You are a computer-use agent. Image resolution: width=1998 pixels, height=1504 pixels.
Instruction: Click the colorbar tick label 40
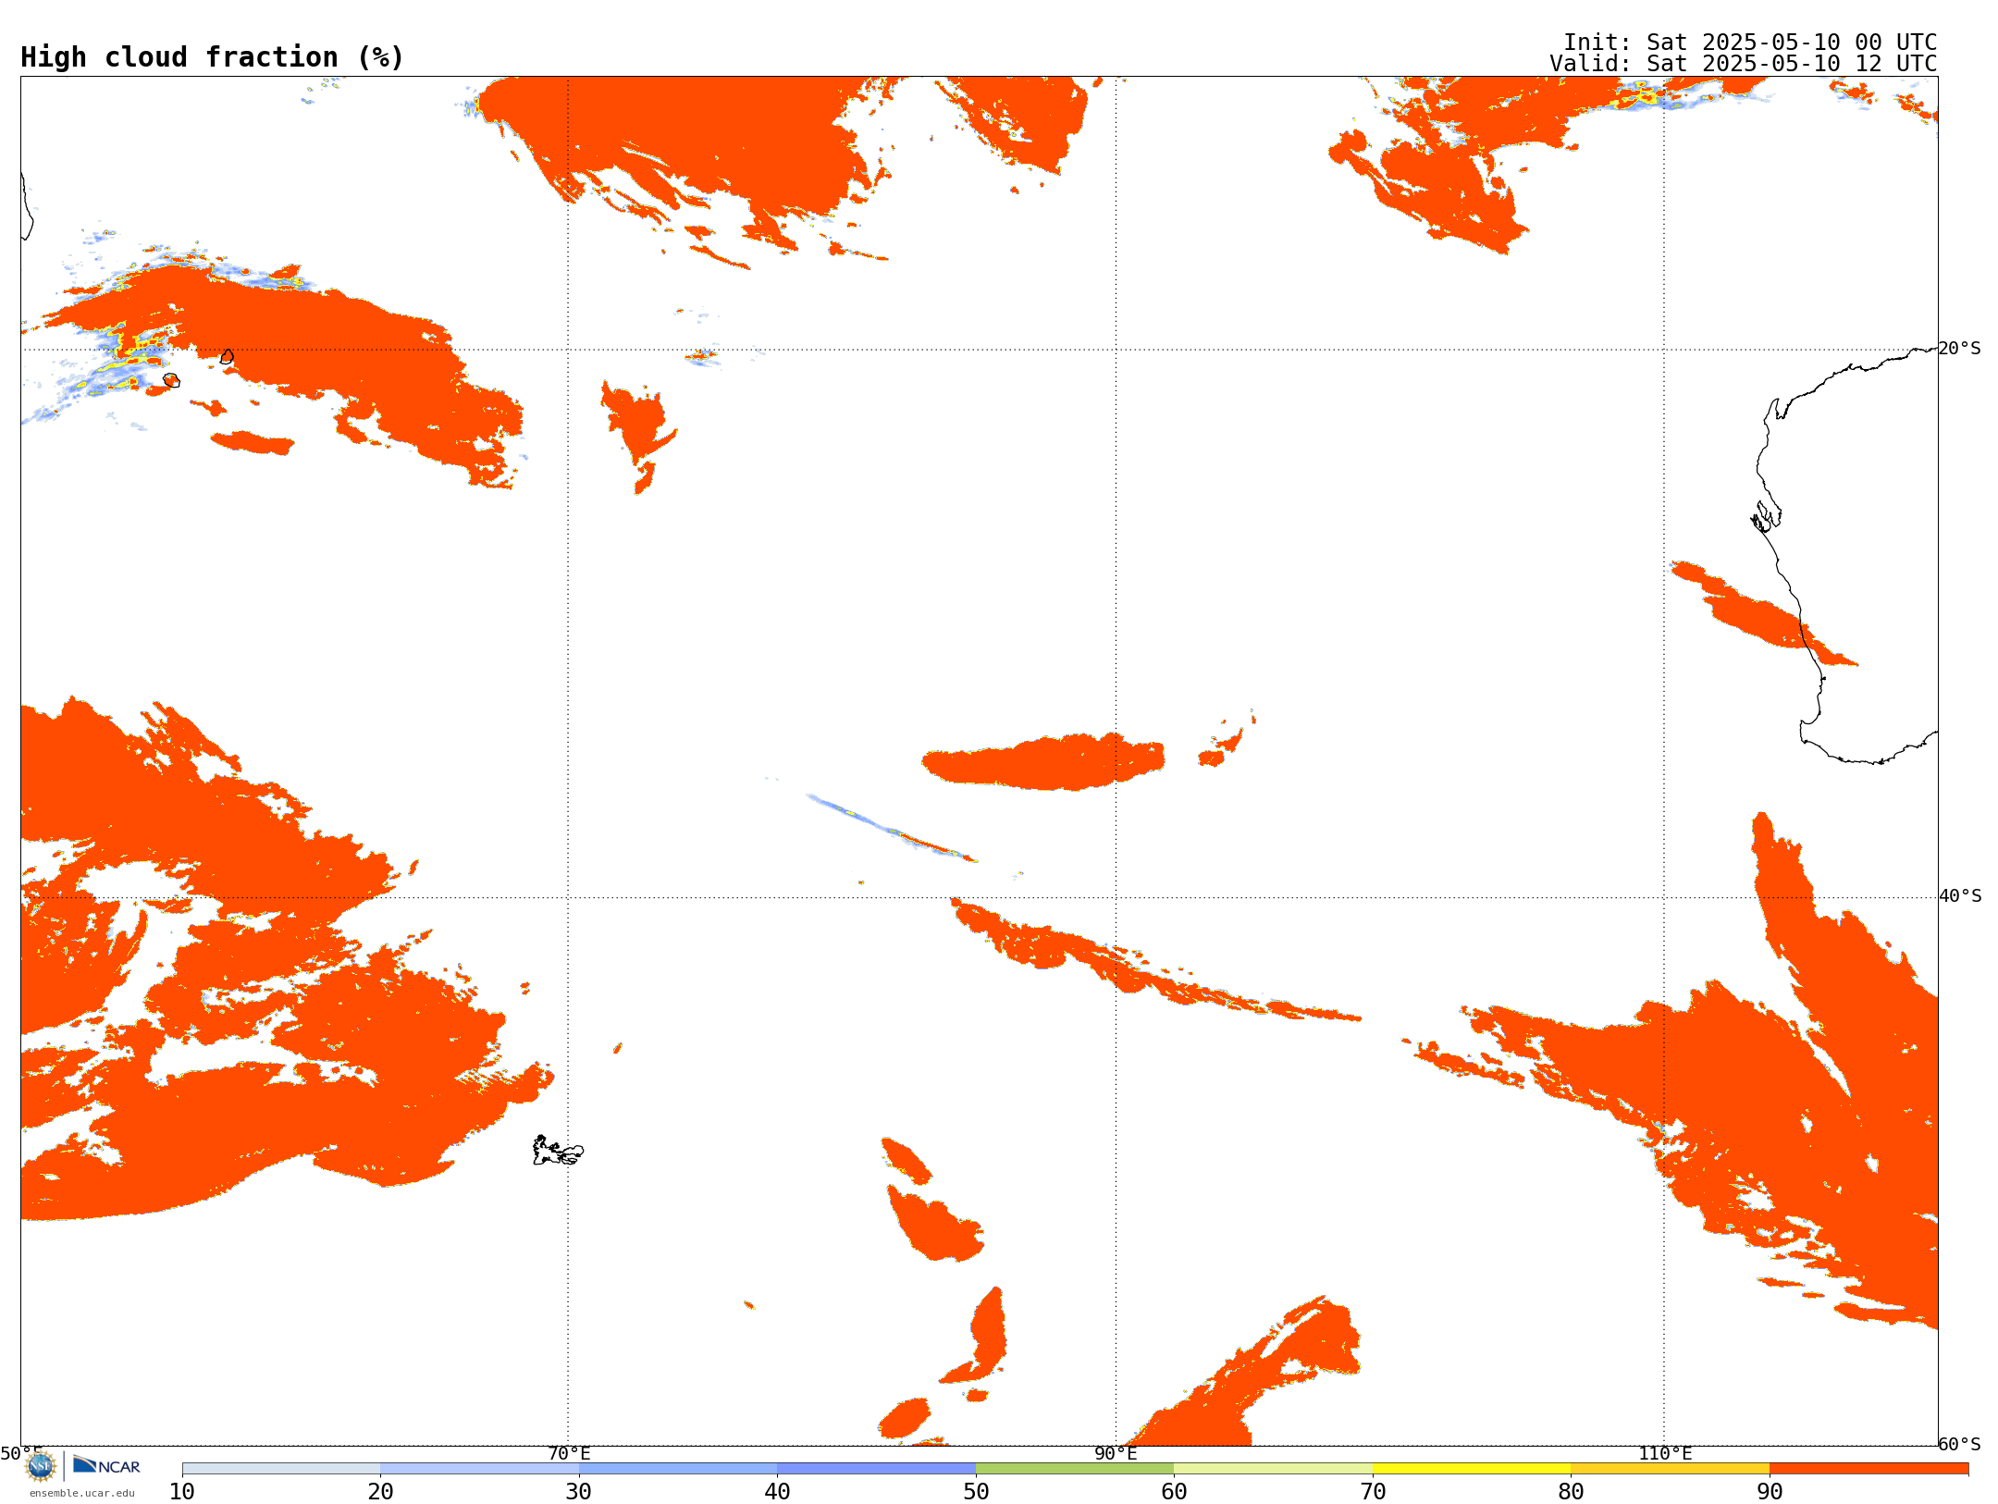coord(777,1492)
